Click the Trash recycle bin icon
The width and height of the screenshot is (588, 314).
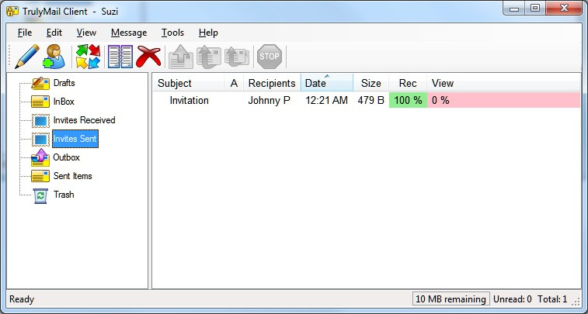coord(40,195)
